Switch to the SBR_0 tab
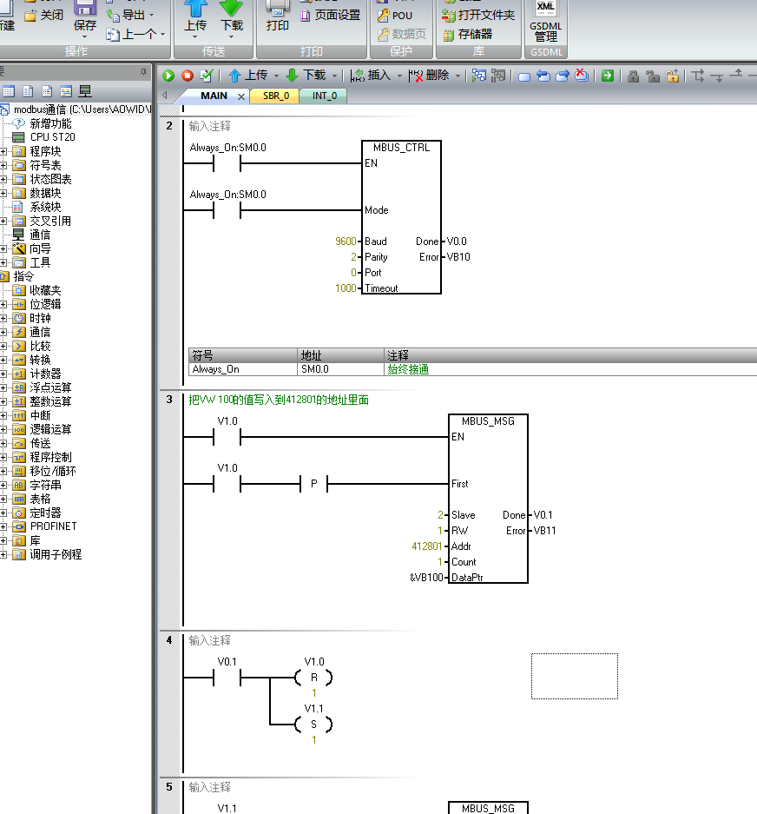This screenshot has width=757, height=814. (x=275, y=96)
